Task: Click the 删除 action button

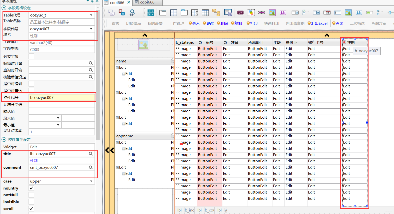Action: [222, 23]
